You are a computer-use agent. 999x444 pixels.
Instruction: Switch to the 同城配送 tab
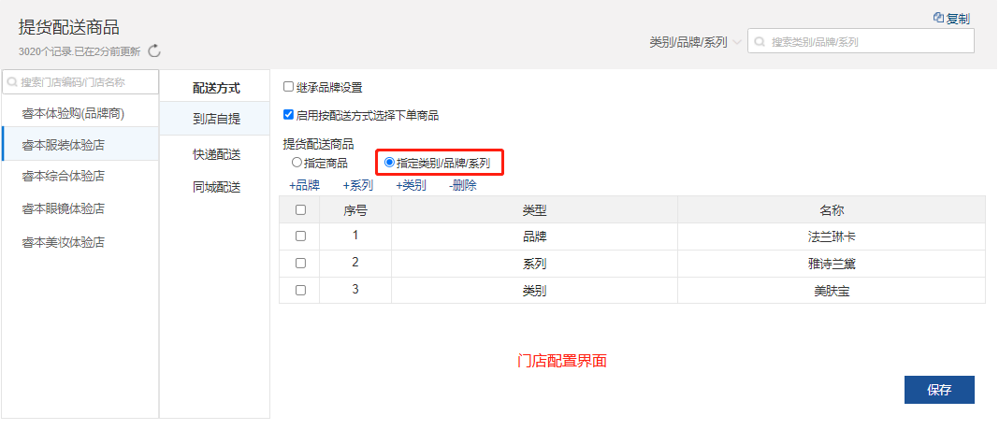click(x=217, y=187)
